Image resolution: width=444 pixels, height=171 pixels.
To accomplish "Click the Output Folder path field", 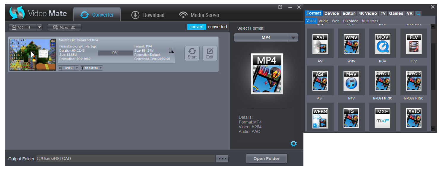I will 126,159.
